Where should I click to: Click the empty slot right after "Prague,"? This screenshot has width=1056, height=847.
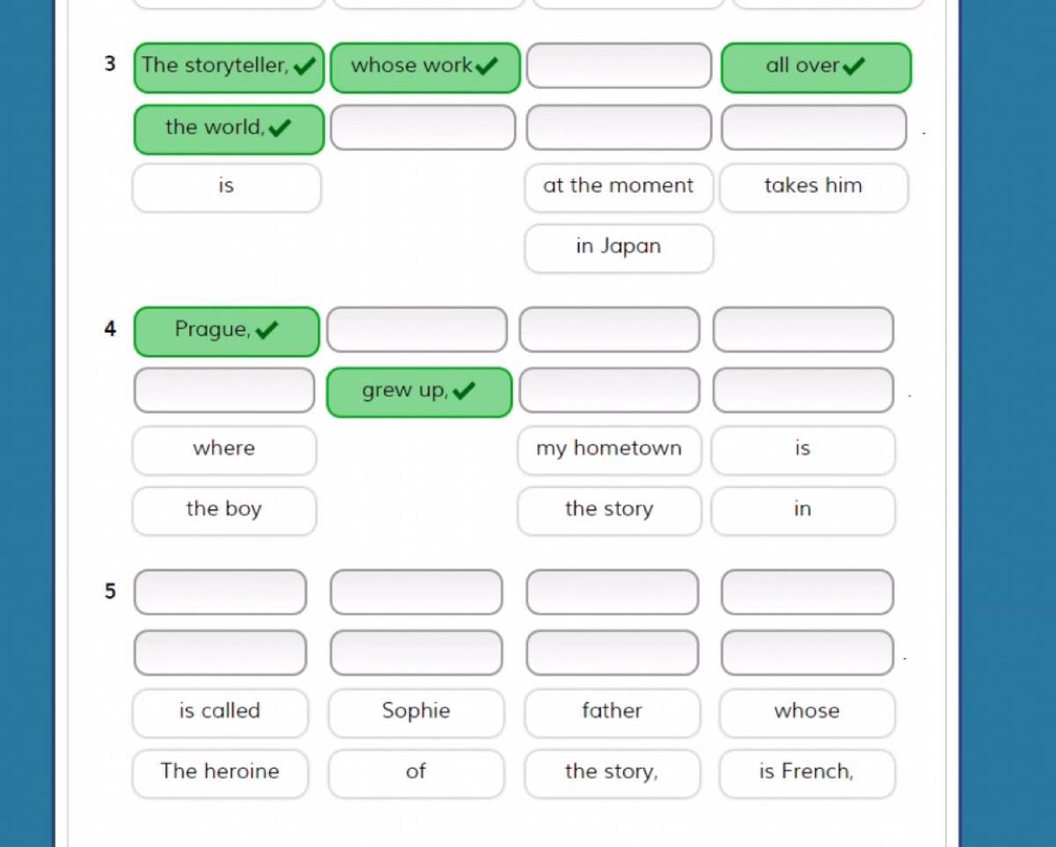pos(417,330)
